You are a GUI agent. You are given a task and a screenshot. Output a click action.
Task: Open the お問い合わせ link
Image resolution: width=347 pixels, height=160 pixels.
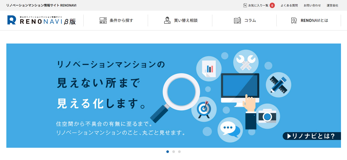coord(310,5)
